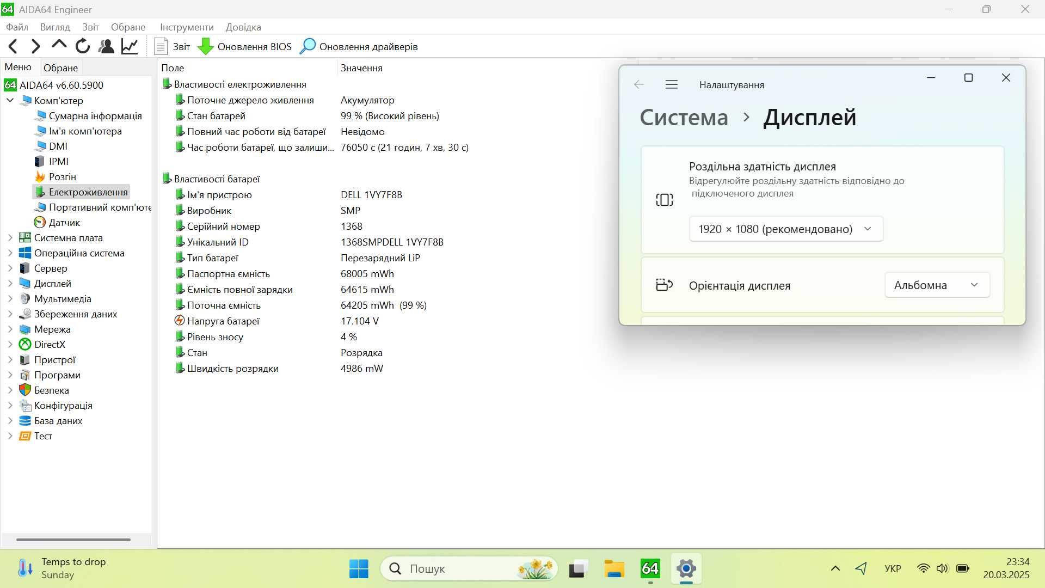Click the УКР language indicator

[893, 569]
